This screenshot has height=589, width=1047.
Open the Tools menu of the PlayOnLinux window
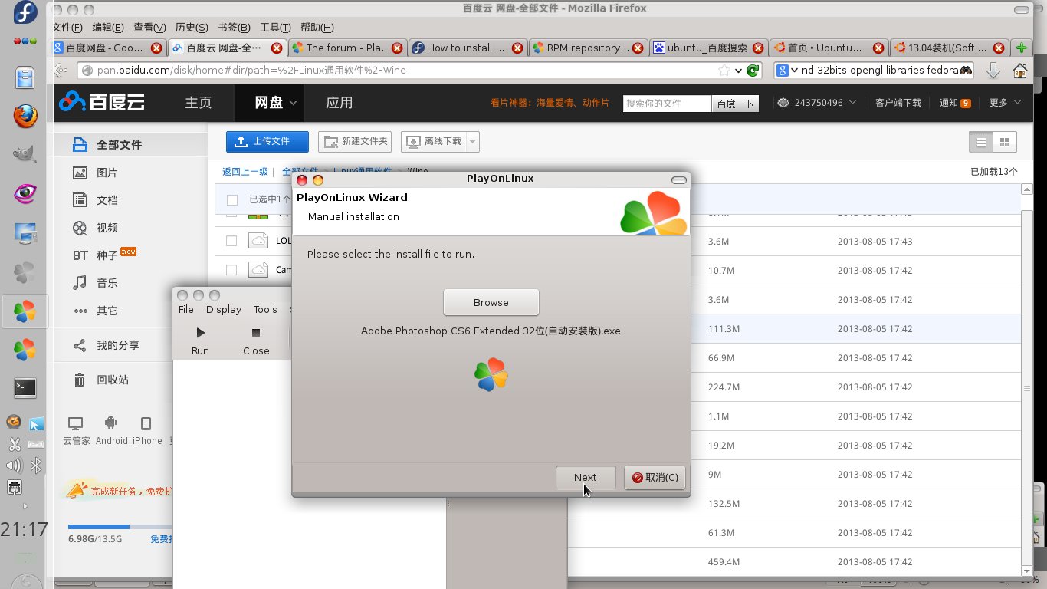pos(265,309)
